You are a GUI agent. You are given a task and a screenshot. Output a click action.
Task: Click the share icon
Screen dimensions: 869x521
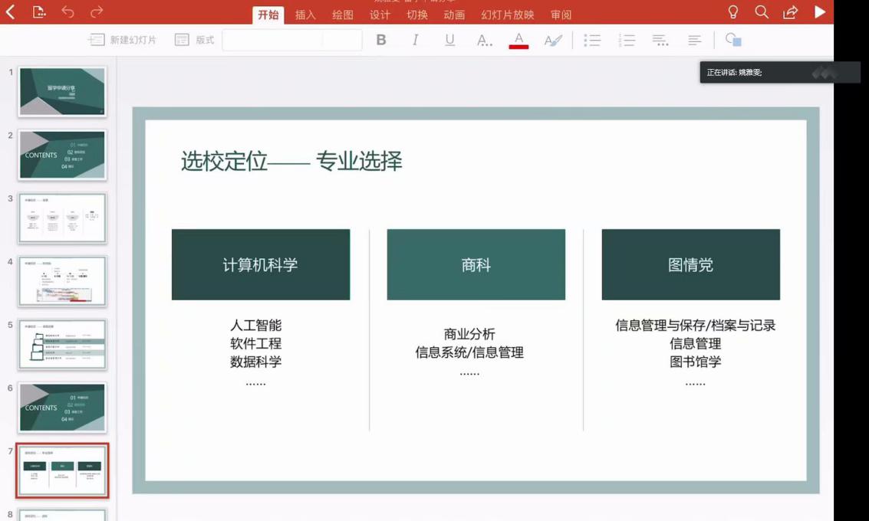790,12
